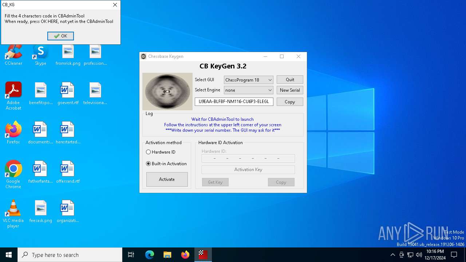Viewport: 466px width, 262px height.
Task: Show hidden tray icons chevron
Action: pos(392,255)
